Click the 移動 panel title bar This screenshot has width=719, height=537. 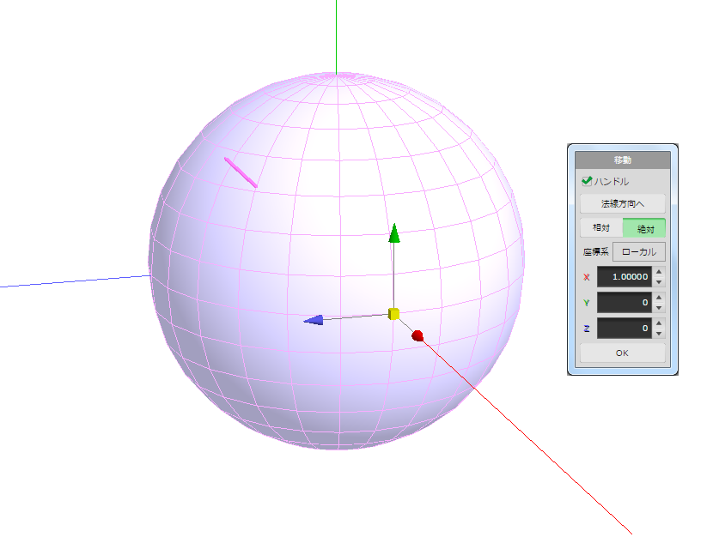click(x=622, y=160)
